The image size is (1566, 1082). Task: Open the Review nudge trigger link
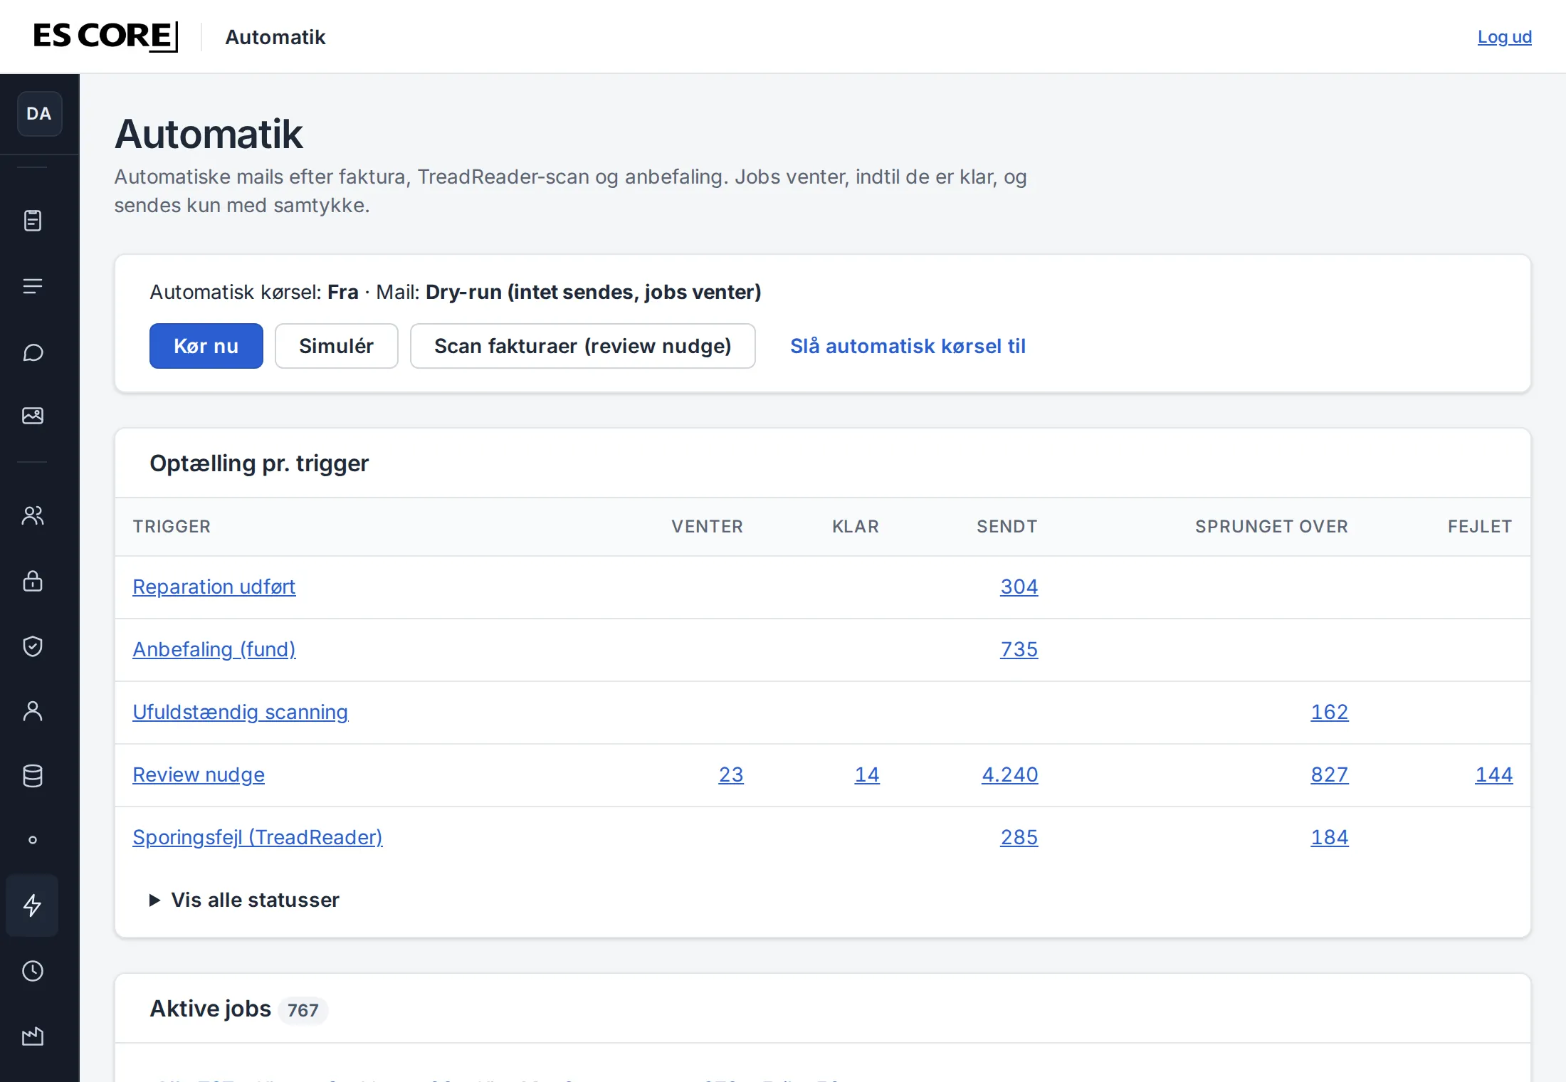tap(199, 774)
